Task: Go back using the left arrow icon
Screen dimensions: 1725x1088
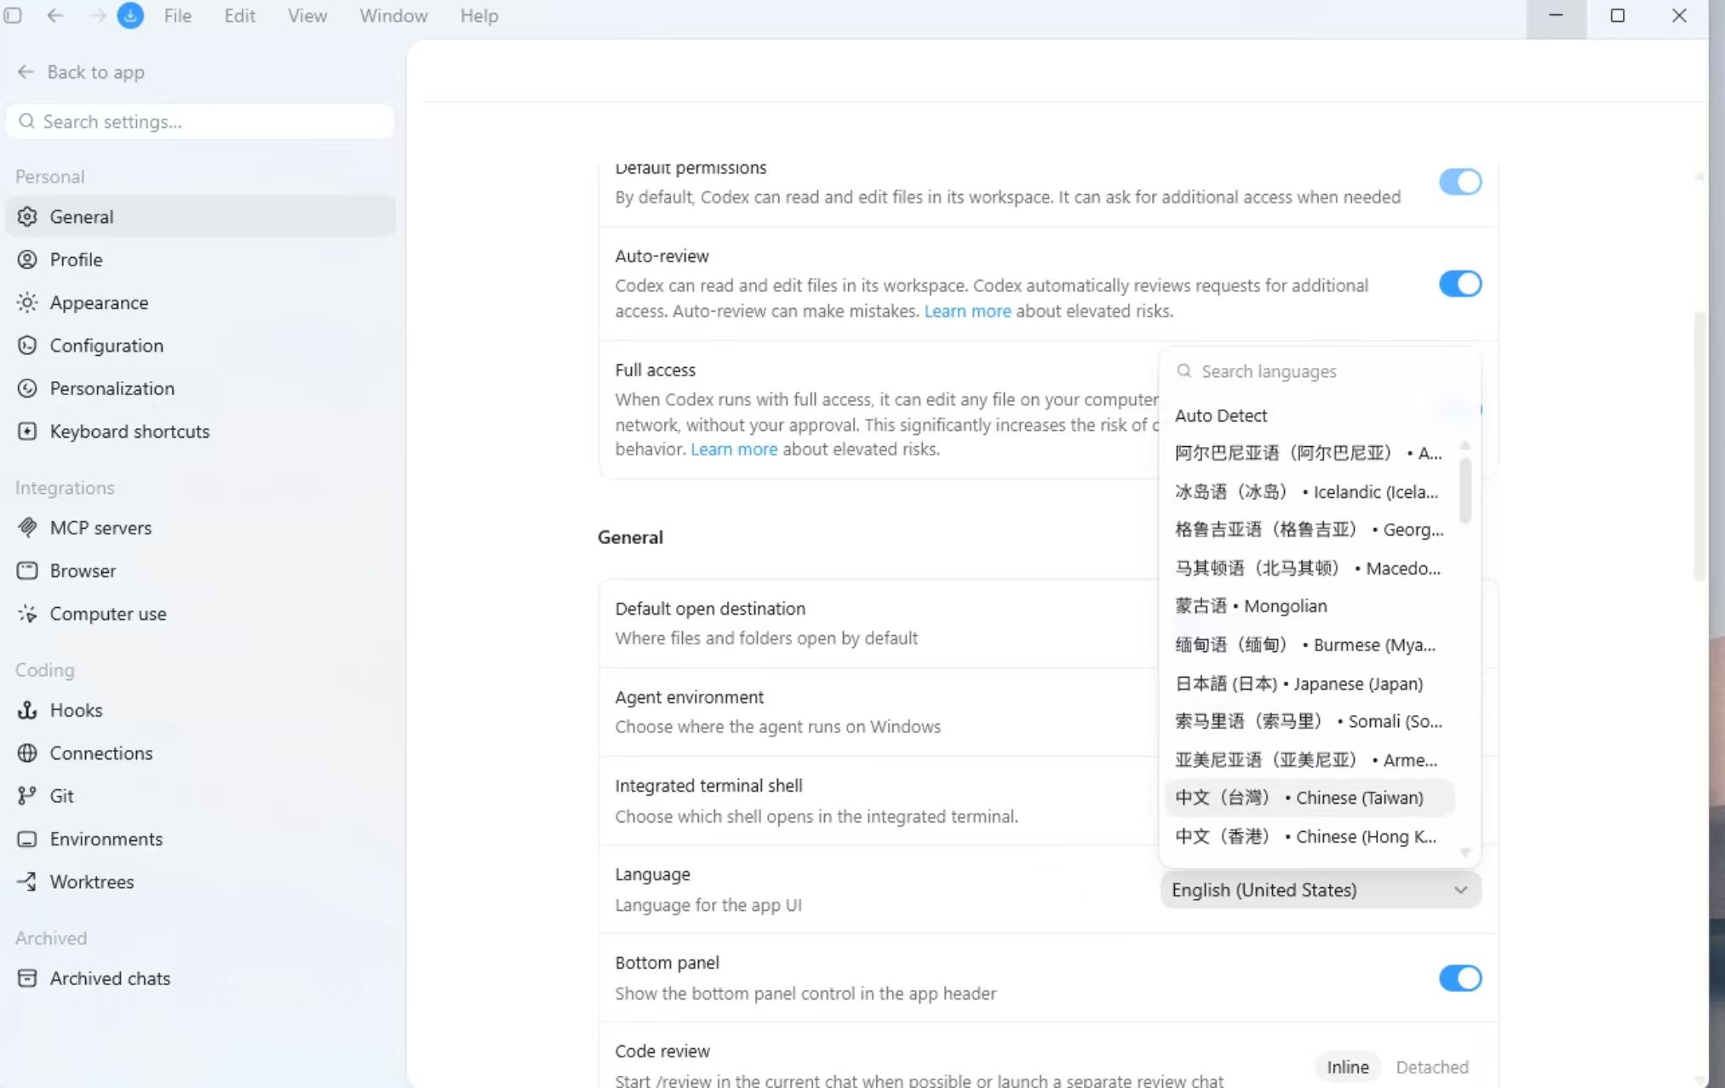Action: point(55,15)
